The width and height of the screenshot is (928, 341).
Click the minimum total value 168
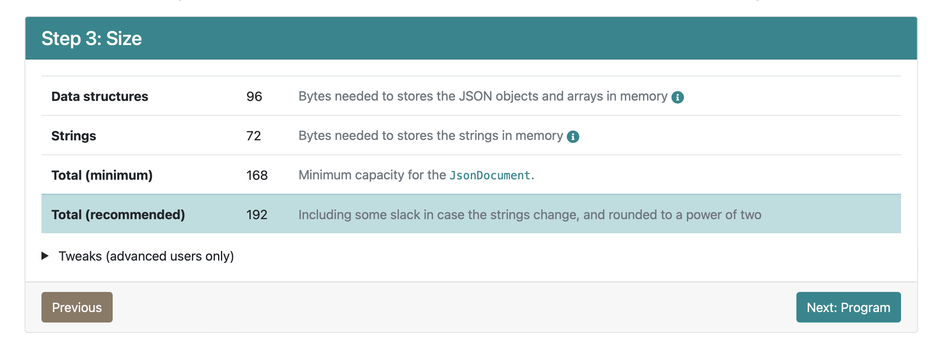click(257, 175)
